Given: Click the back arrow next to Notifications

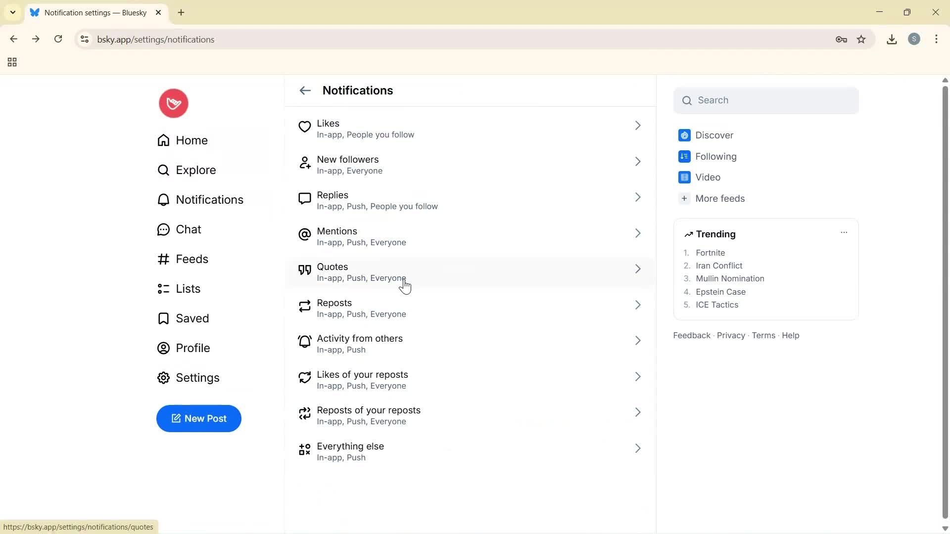Looking at the screenshot, I should [305, 90].
